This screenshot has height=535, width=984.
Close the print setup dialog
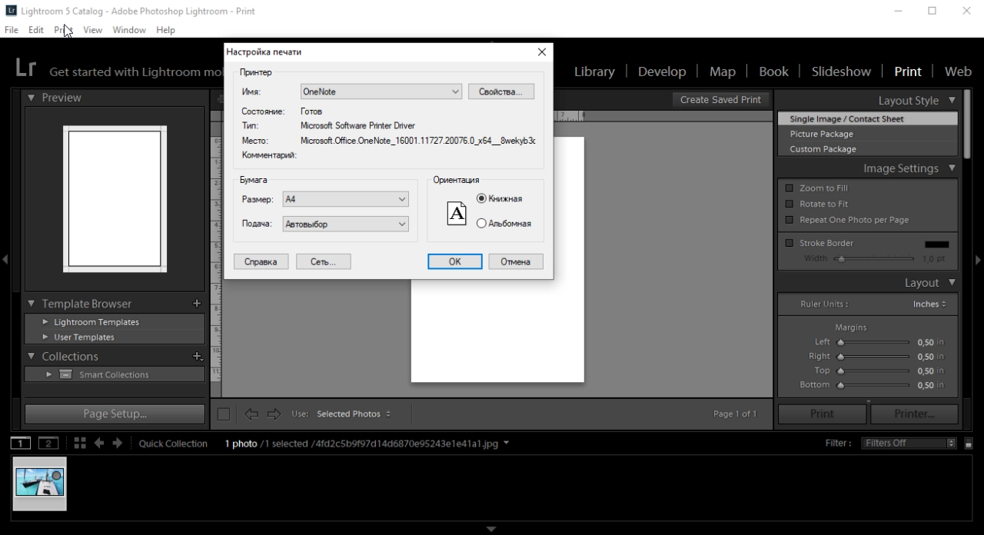pyautogui.click(x=542, y=52)
